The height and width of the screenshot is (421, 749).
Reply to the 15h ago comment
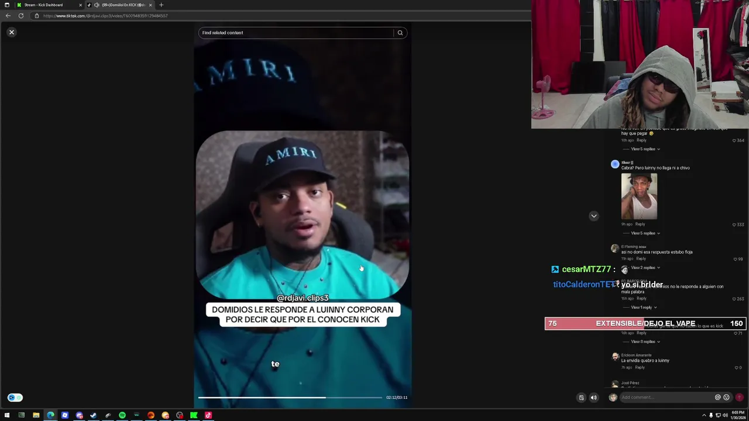pyautogui.click(x=641, y=299)
